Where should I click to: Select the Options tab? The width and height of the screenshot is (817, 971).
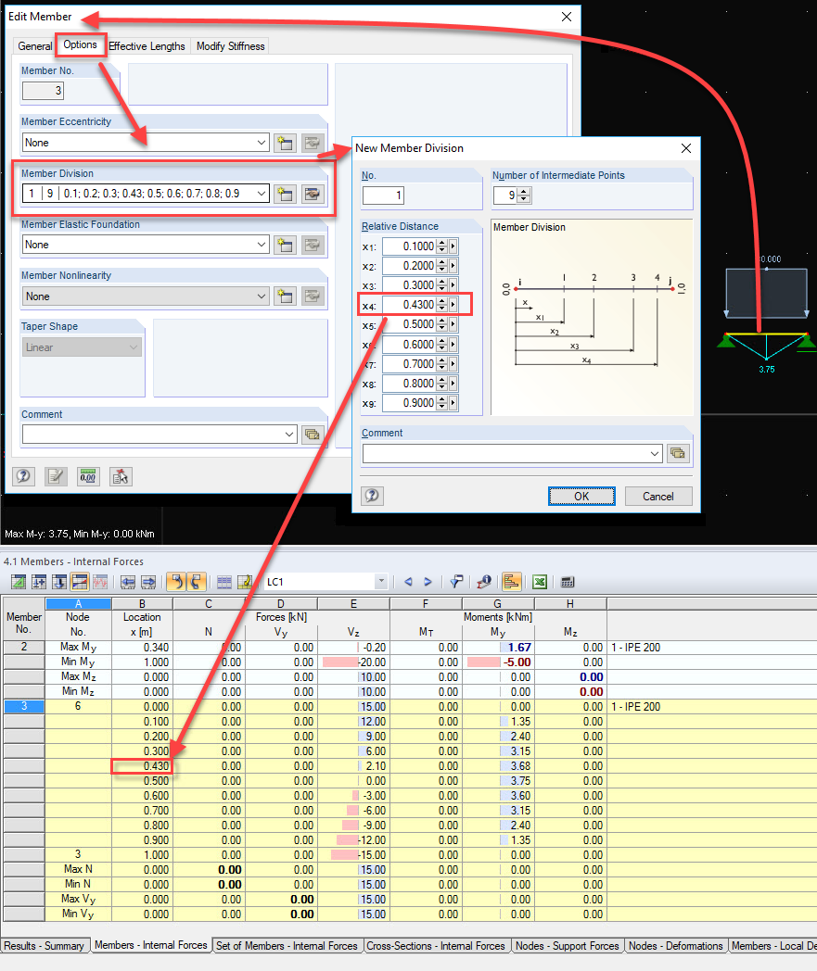(80, 44)
